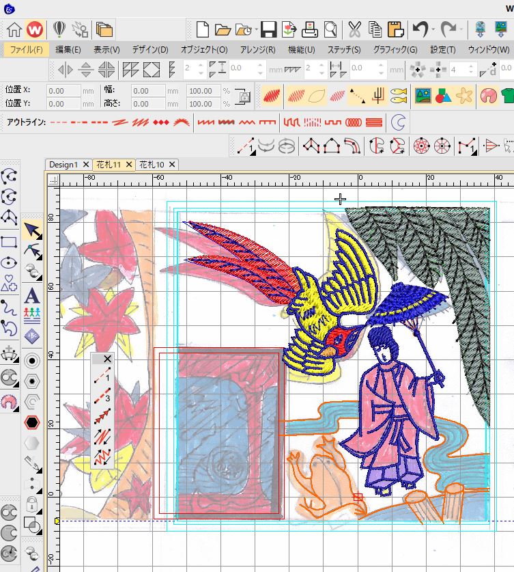Mirror the selection horizontally
The height and width of the screenshot is (572, 514).
click(66, 70)
